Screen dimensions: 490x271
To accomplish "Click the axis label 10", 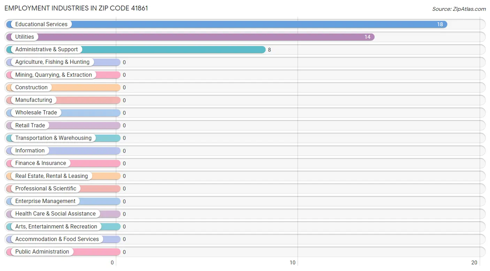I will [293, 263].
